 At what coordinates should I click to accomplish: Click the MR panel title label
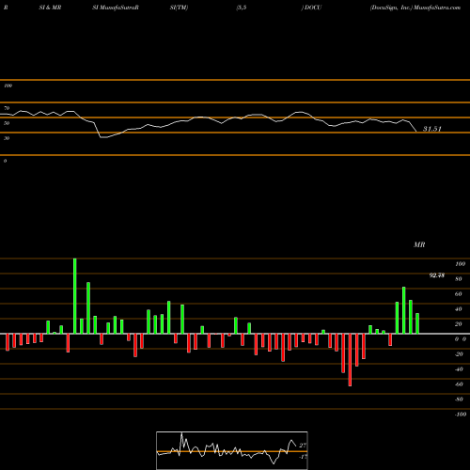click(419, 244)
